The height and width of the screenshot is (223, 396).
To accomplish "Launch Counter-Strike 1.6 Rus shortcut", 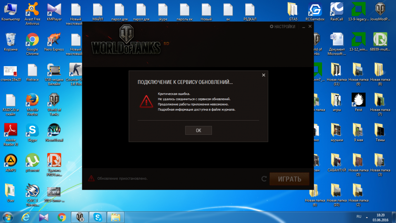I will [x=74, y=74].
